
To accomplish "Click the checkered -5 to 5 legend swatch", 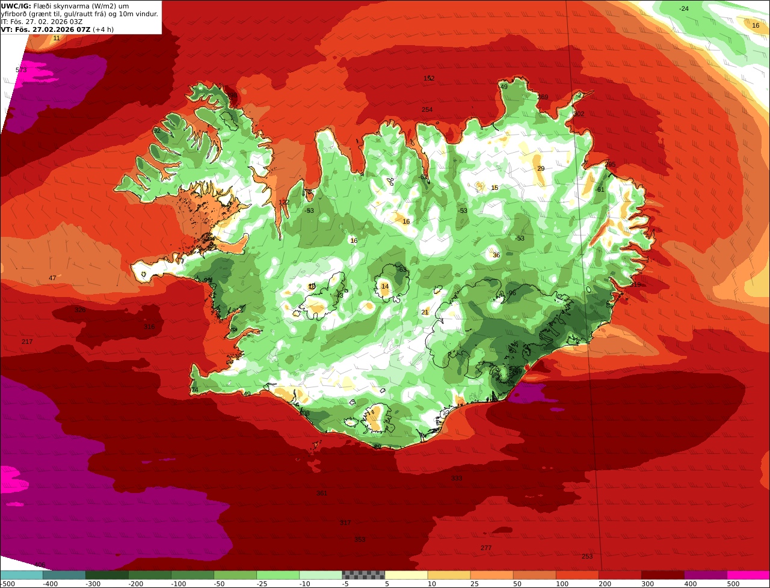I will 363,575.
